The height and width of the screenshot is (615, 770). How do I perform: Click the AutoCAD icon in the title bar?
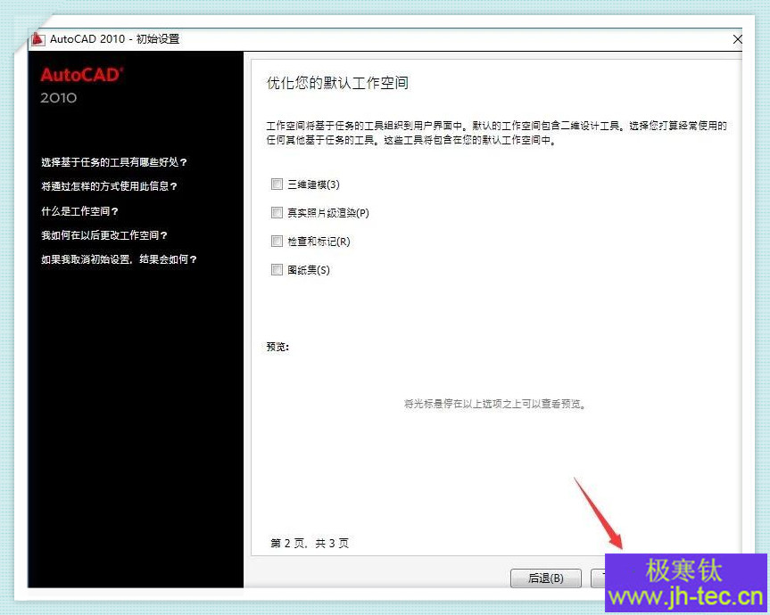click(38, 39)
